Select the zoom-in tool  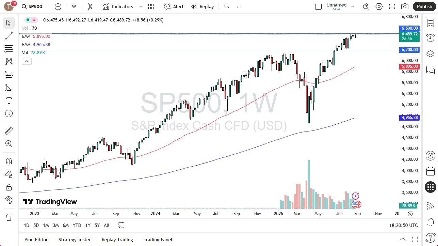pyautogui.click(x=9, y=143)
